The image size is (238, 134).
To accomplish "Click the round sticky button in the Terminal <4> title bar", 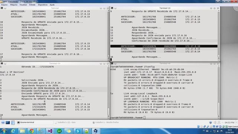I will click(x=115, y=63).
